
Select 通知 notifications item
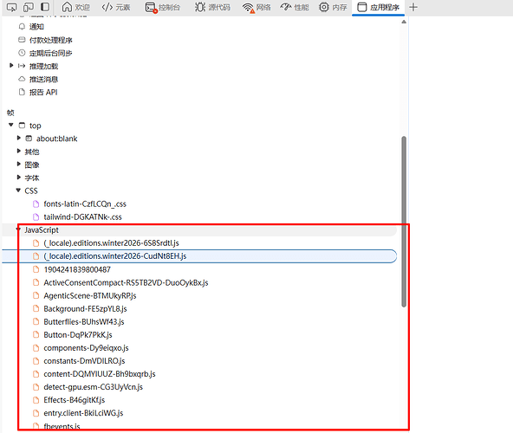tap(36, 27)
